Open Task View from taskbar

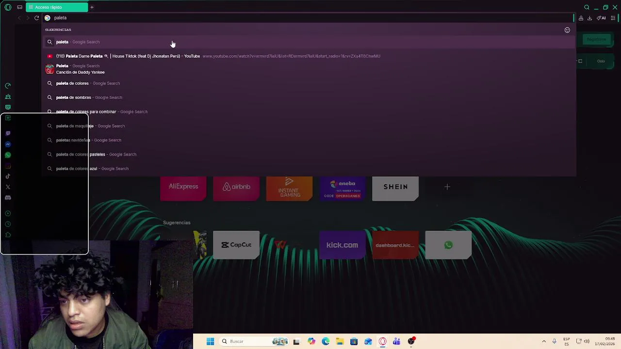[x=296, y=341]
